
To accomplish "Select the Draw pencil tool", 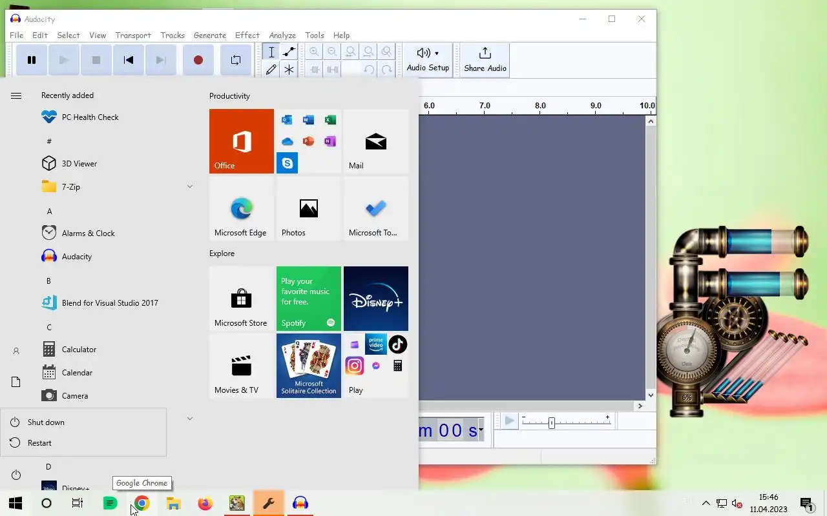I will 271,69.
